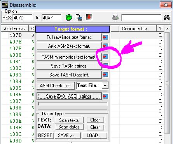Click the LOAD ... button
The height and width of the screenshot is (144, 173).
[x=95, y=135]
